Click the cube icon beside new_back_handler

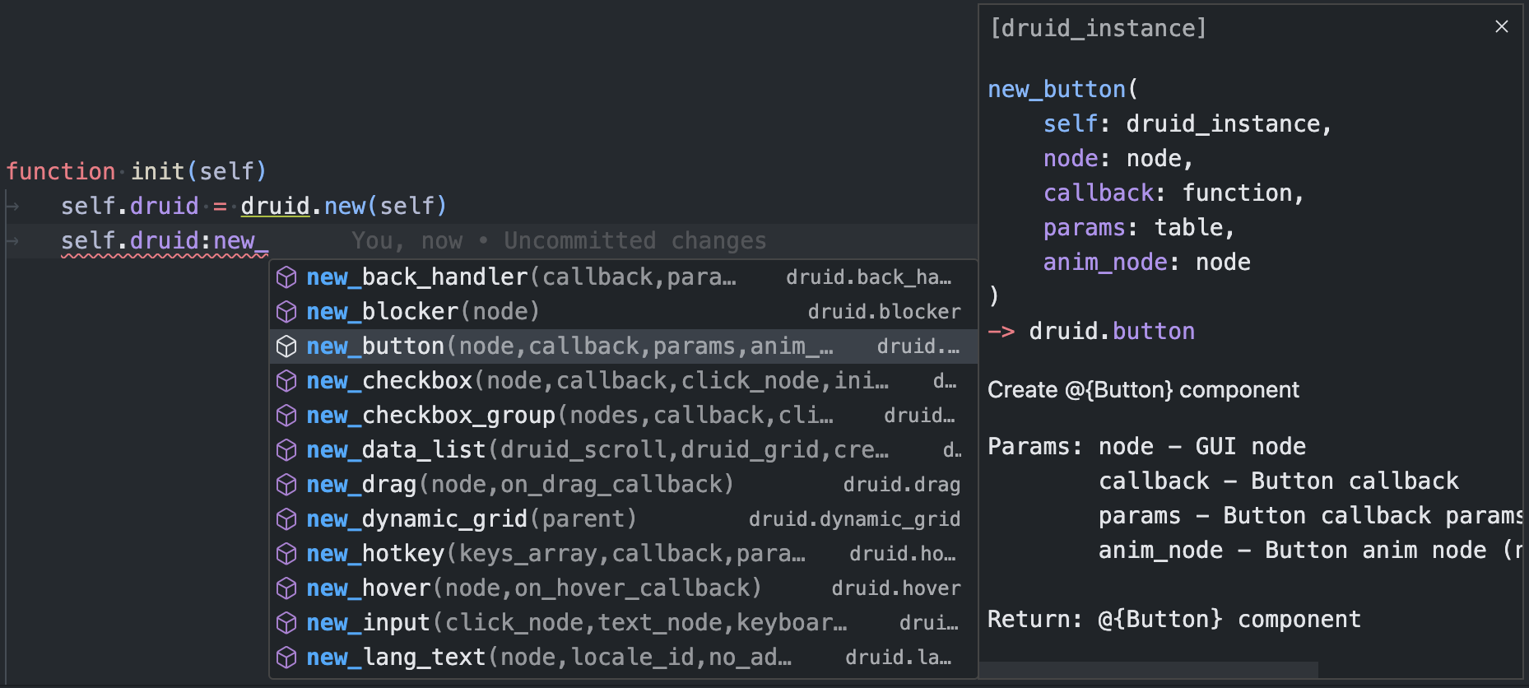click(x=286, y=277)
